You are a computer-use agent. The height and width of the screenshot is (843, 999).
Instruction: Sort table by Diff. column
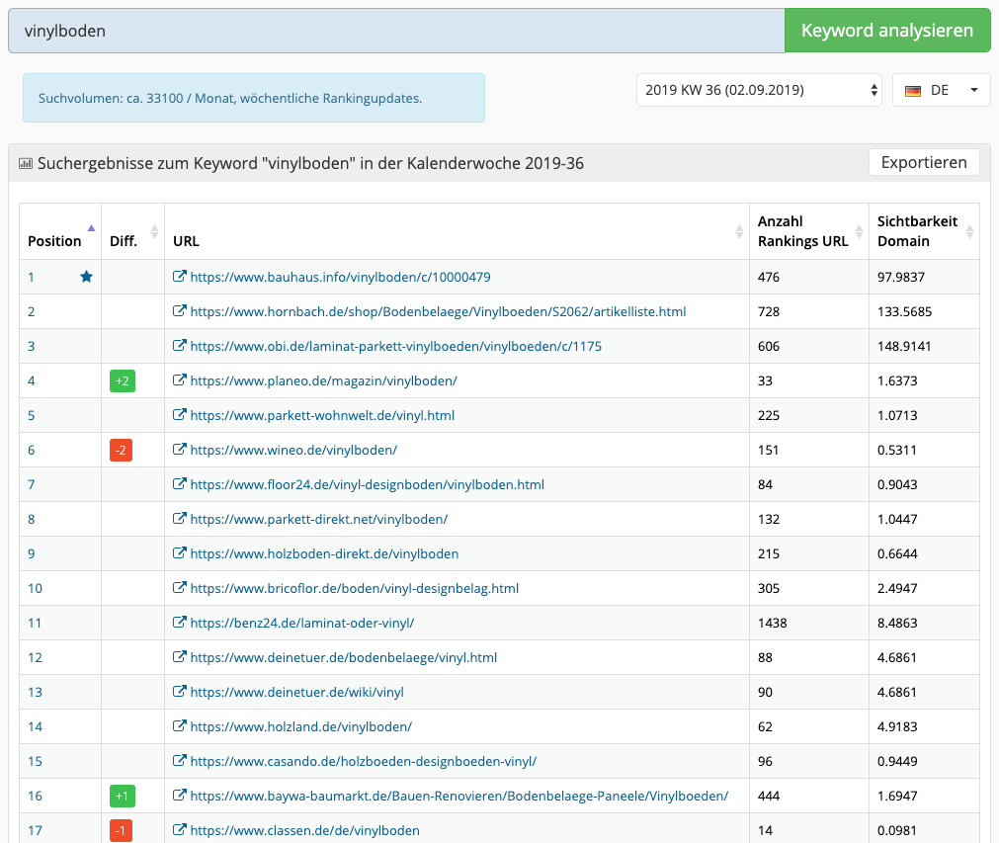coord(132,231)
